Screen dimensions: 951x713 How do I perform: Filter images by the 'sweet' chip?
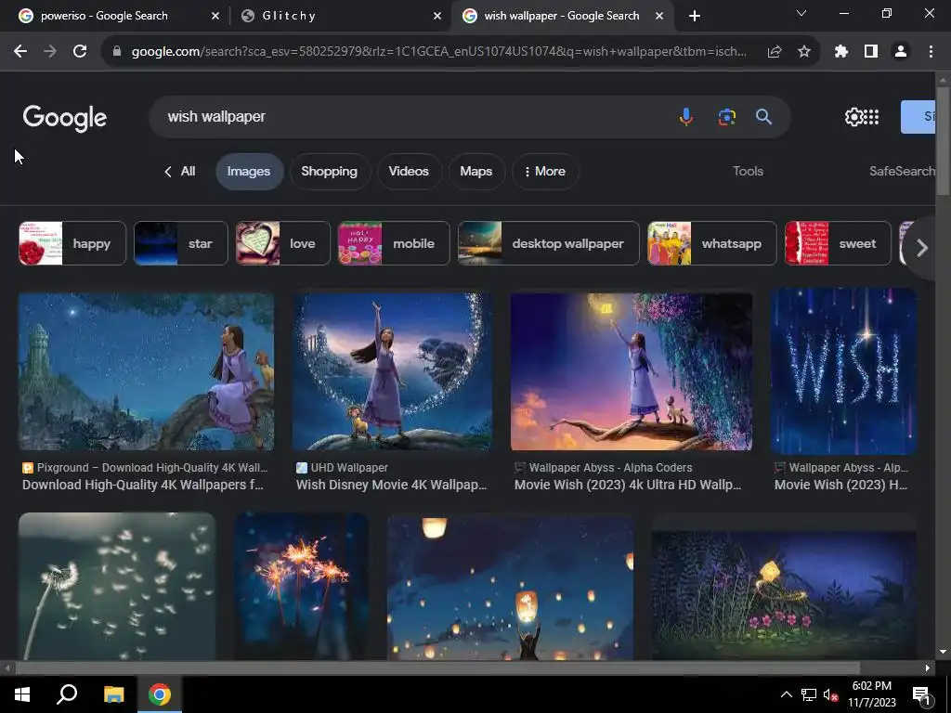point(838,243)
